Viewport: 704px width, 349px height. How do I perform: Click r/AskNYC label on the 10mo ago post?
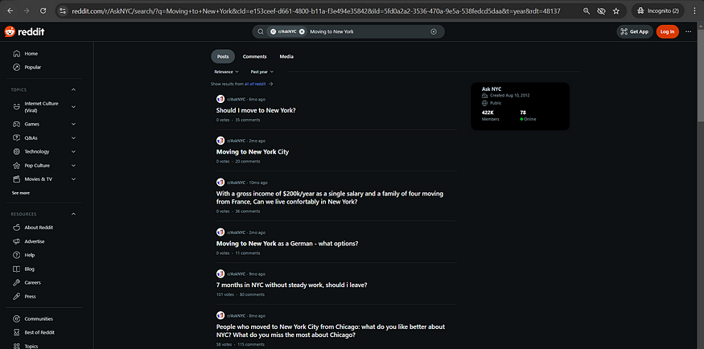click(x=237, y=183)
